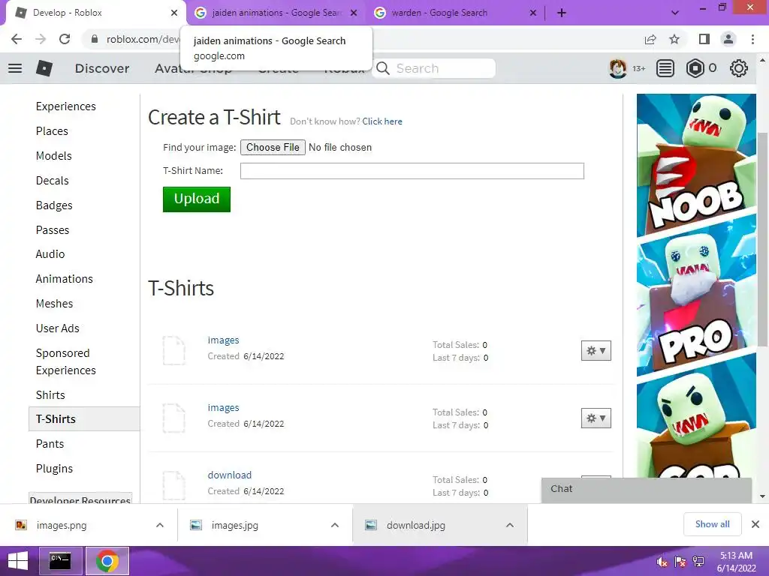Click the Roblox logo home icon

click(x=44, y=68)
